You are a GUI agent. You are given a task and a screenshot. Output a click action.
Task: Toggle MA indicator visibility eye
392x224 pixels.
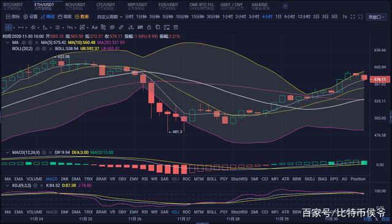23,43
